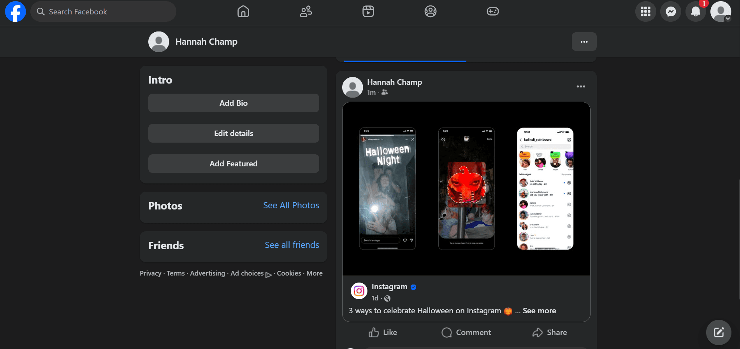Viewport: 740px width, 349px height.
Task: Open the Friends icon in top navigation
Action: point(306,12)
